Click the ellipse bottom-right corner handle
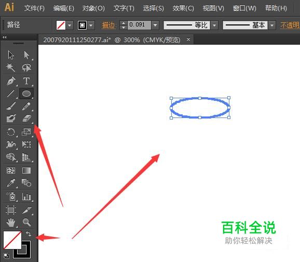This screenshot has height=262, width=300. pyautogui.click(x=229, y=117)
